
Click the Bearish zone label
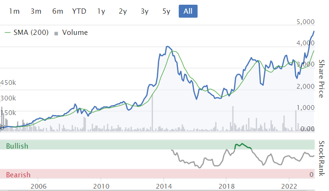pos(18,174)
